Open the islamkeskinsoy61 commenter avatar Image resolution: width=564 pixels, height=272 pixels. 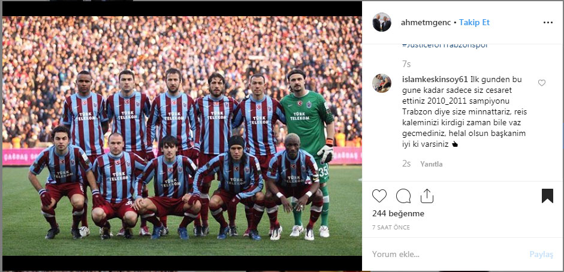click(382, 83)
